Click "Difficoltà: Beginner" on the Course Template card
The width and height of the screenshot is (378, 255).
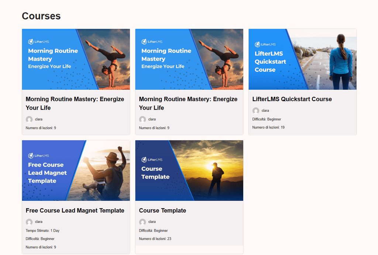153,231
